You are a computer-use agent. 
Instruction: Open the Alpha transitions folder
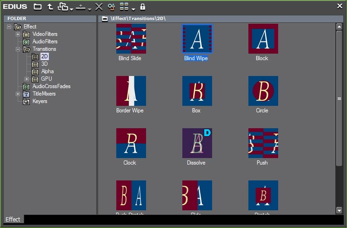coord(47,72)
